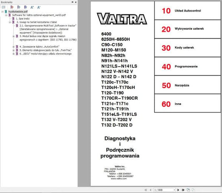Click the next view icon in status bar
Viewport: 222px width, 193px height.
pyautogui.click(x=193, y=190)
